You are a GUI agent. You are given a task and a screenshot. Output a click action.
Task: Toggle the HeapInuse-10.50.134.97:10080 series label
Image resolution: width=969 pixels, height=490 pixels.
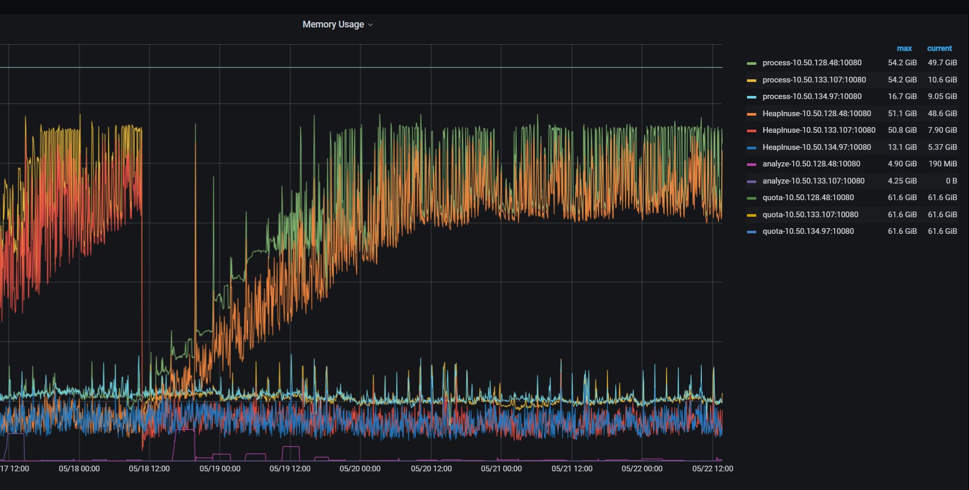point(816,147)
